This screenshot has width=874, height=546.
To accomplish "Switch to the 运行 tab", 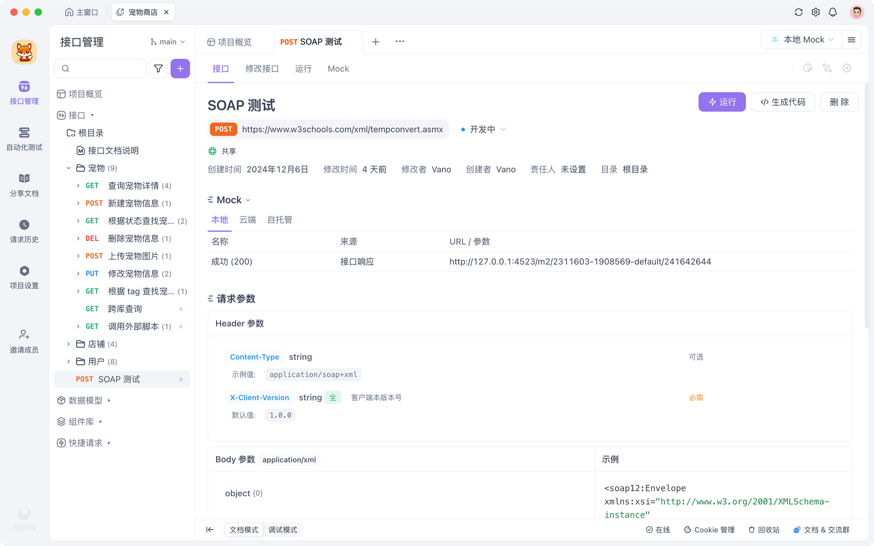I will point(303,69).
